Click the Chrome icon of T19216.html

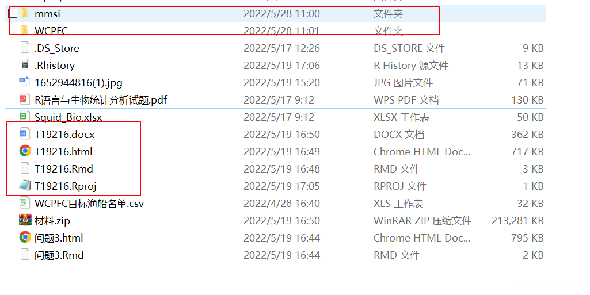pos(25,151)
